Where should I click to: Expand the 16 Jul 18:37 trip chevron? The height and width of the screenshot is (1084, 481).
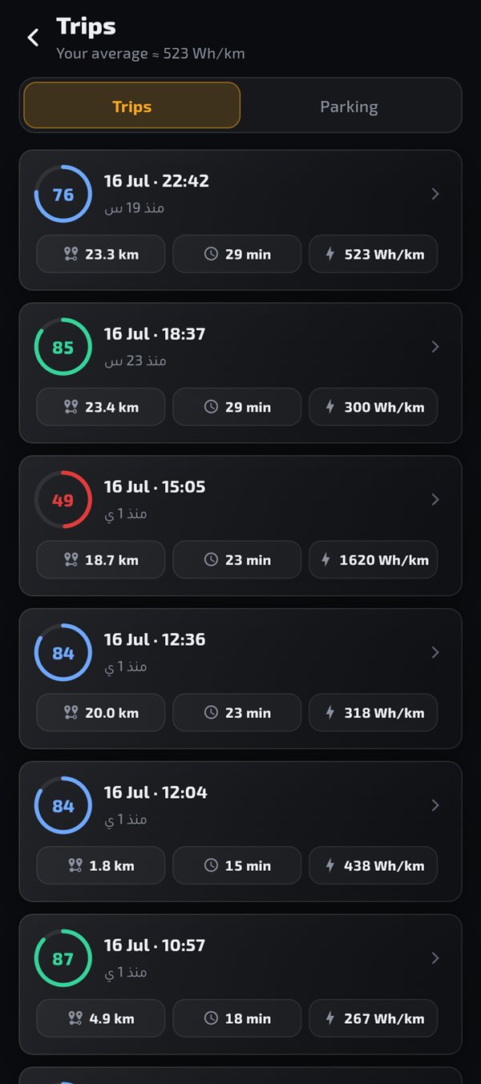click(435, 347)
